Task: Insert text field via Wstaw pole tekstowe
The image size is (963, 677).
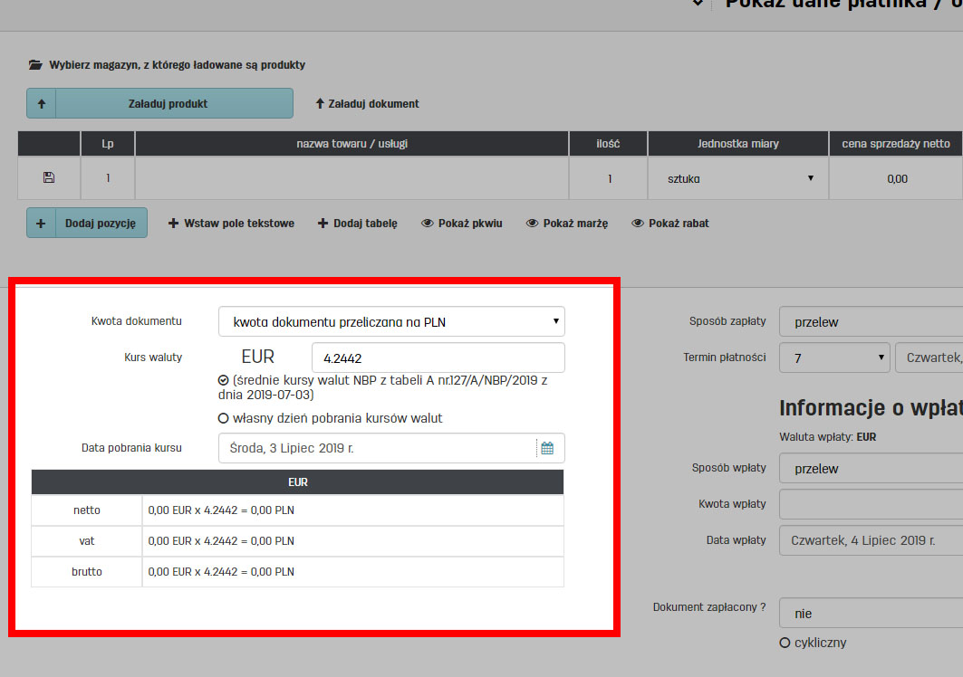Action: point(232,224)
